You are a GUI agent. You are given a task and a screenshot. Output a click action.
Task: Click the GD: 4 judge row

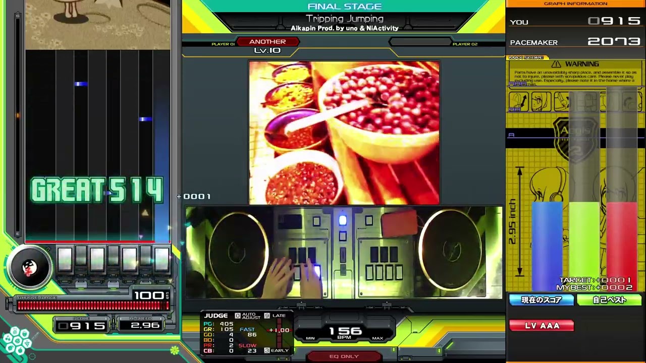(x=219, y=335)
